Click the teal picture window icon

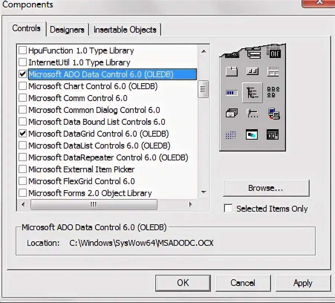252,134
